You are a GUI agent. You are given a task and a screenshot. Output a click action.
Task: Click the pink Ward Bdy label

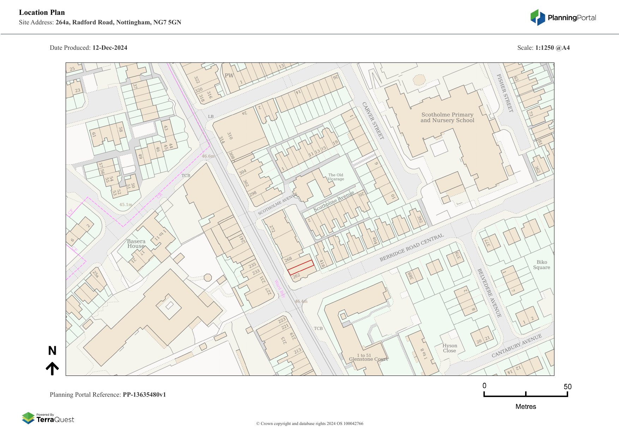[x=280, y=289]
